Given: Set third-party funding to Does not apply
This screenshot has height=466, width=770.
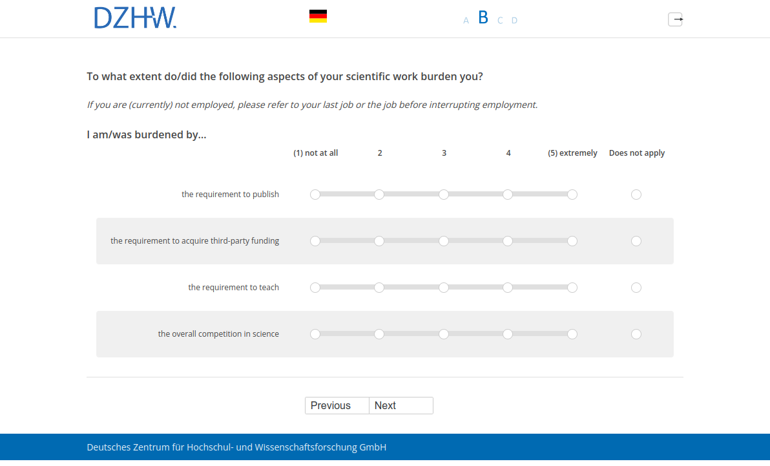Looking at the screenshot, I should (636, 241).
